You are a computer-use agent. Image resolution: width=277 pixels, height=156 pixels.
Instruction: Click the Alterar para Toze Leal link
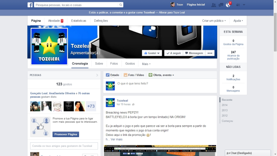(x=172, y=12)
